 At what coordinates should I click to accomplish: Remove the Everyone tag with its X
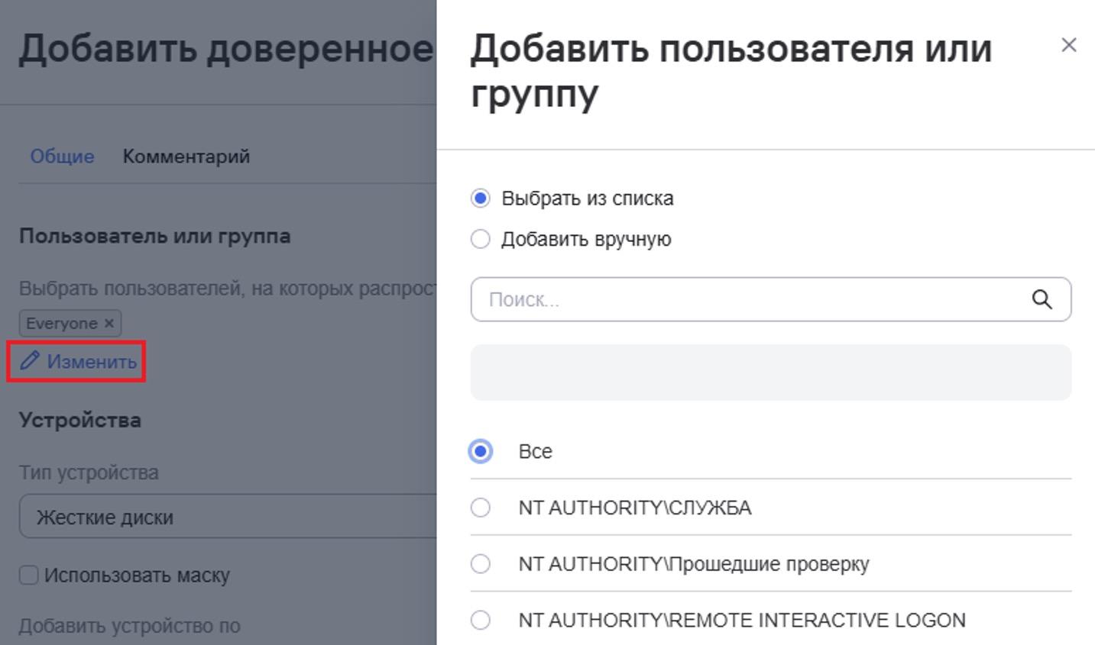click(x=109, y=323)
